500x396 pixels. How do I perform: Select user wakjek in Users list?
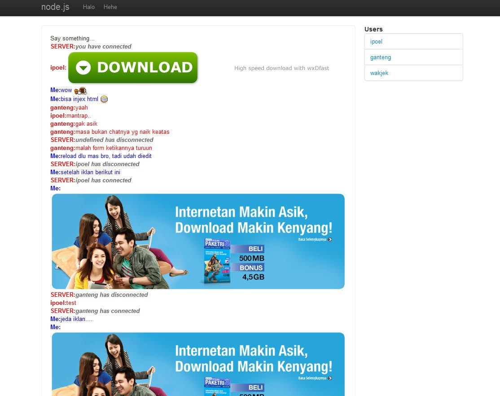(x=413, y=73)
